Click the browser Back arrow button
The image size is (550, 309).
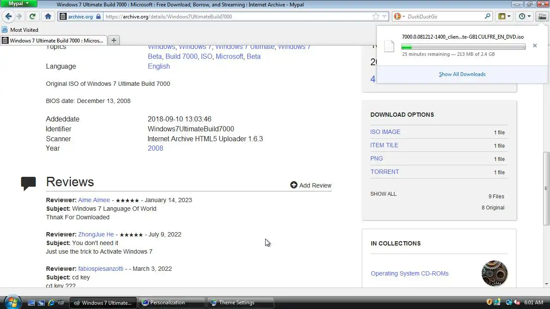click(8, 16)
